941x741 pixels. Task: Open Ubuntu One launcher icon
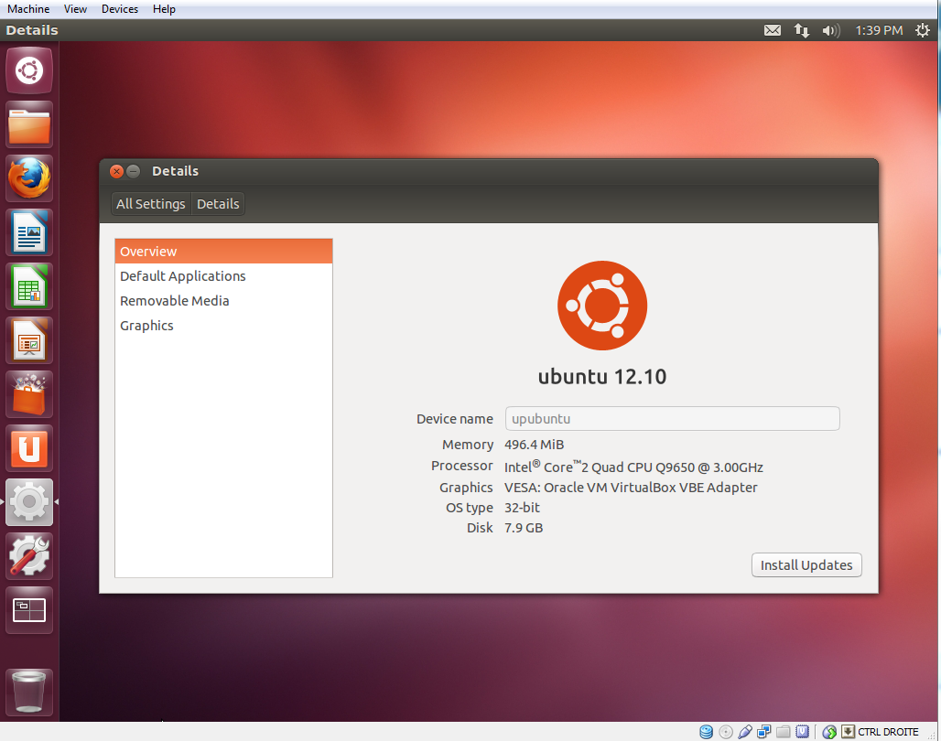pyautogui.click(x=28, y=449)
